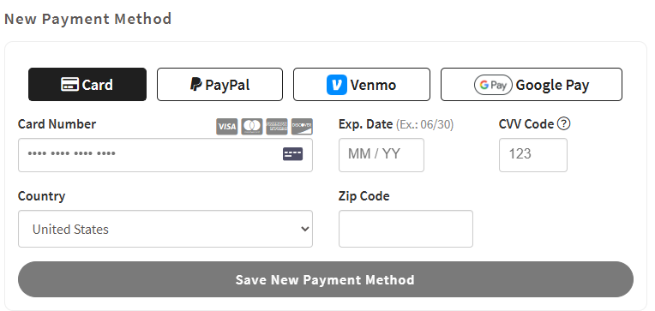Click Save New Payment Method button
Image resolution: width=655 pixels, height=311 pixels.
[326, 279]
